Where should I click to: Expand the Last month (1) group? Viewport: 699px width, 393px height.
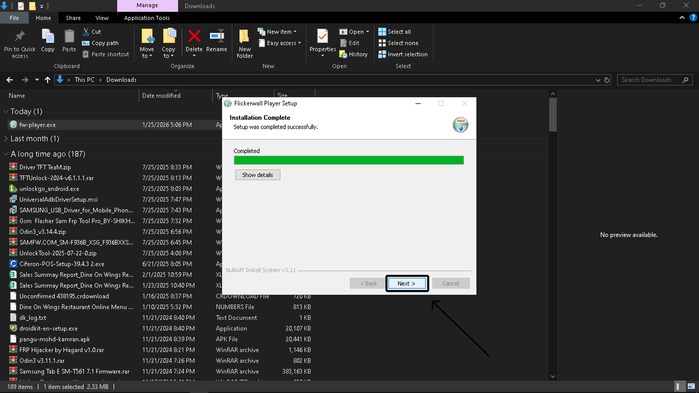pos(6,139)
